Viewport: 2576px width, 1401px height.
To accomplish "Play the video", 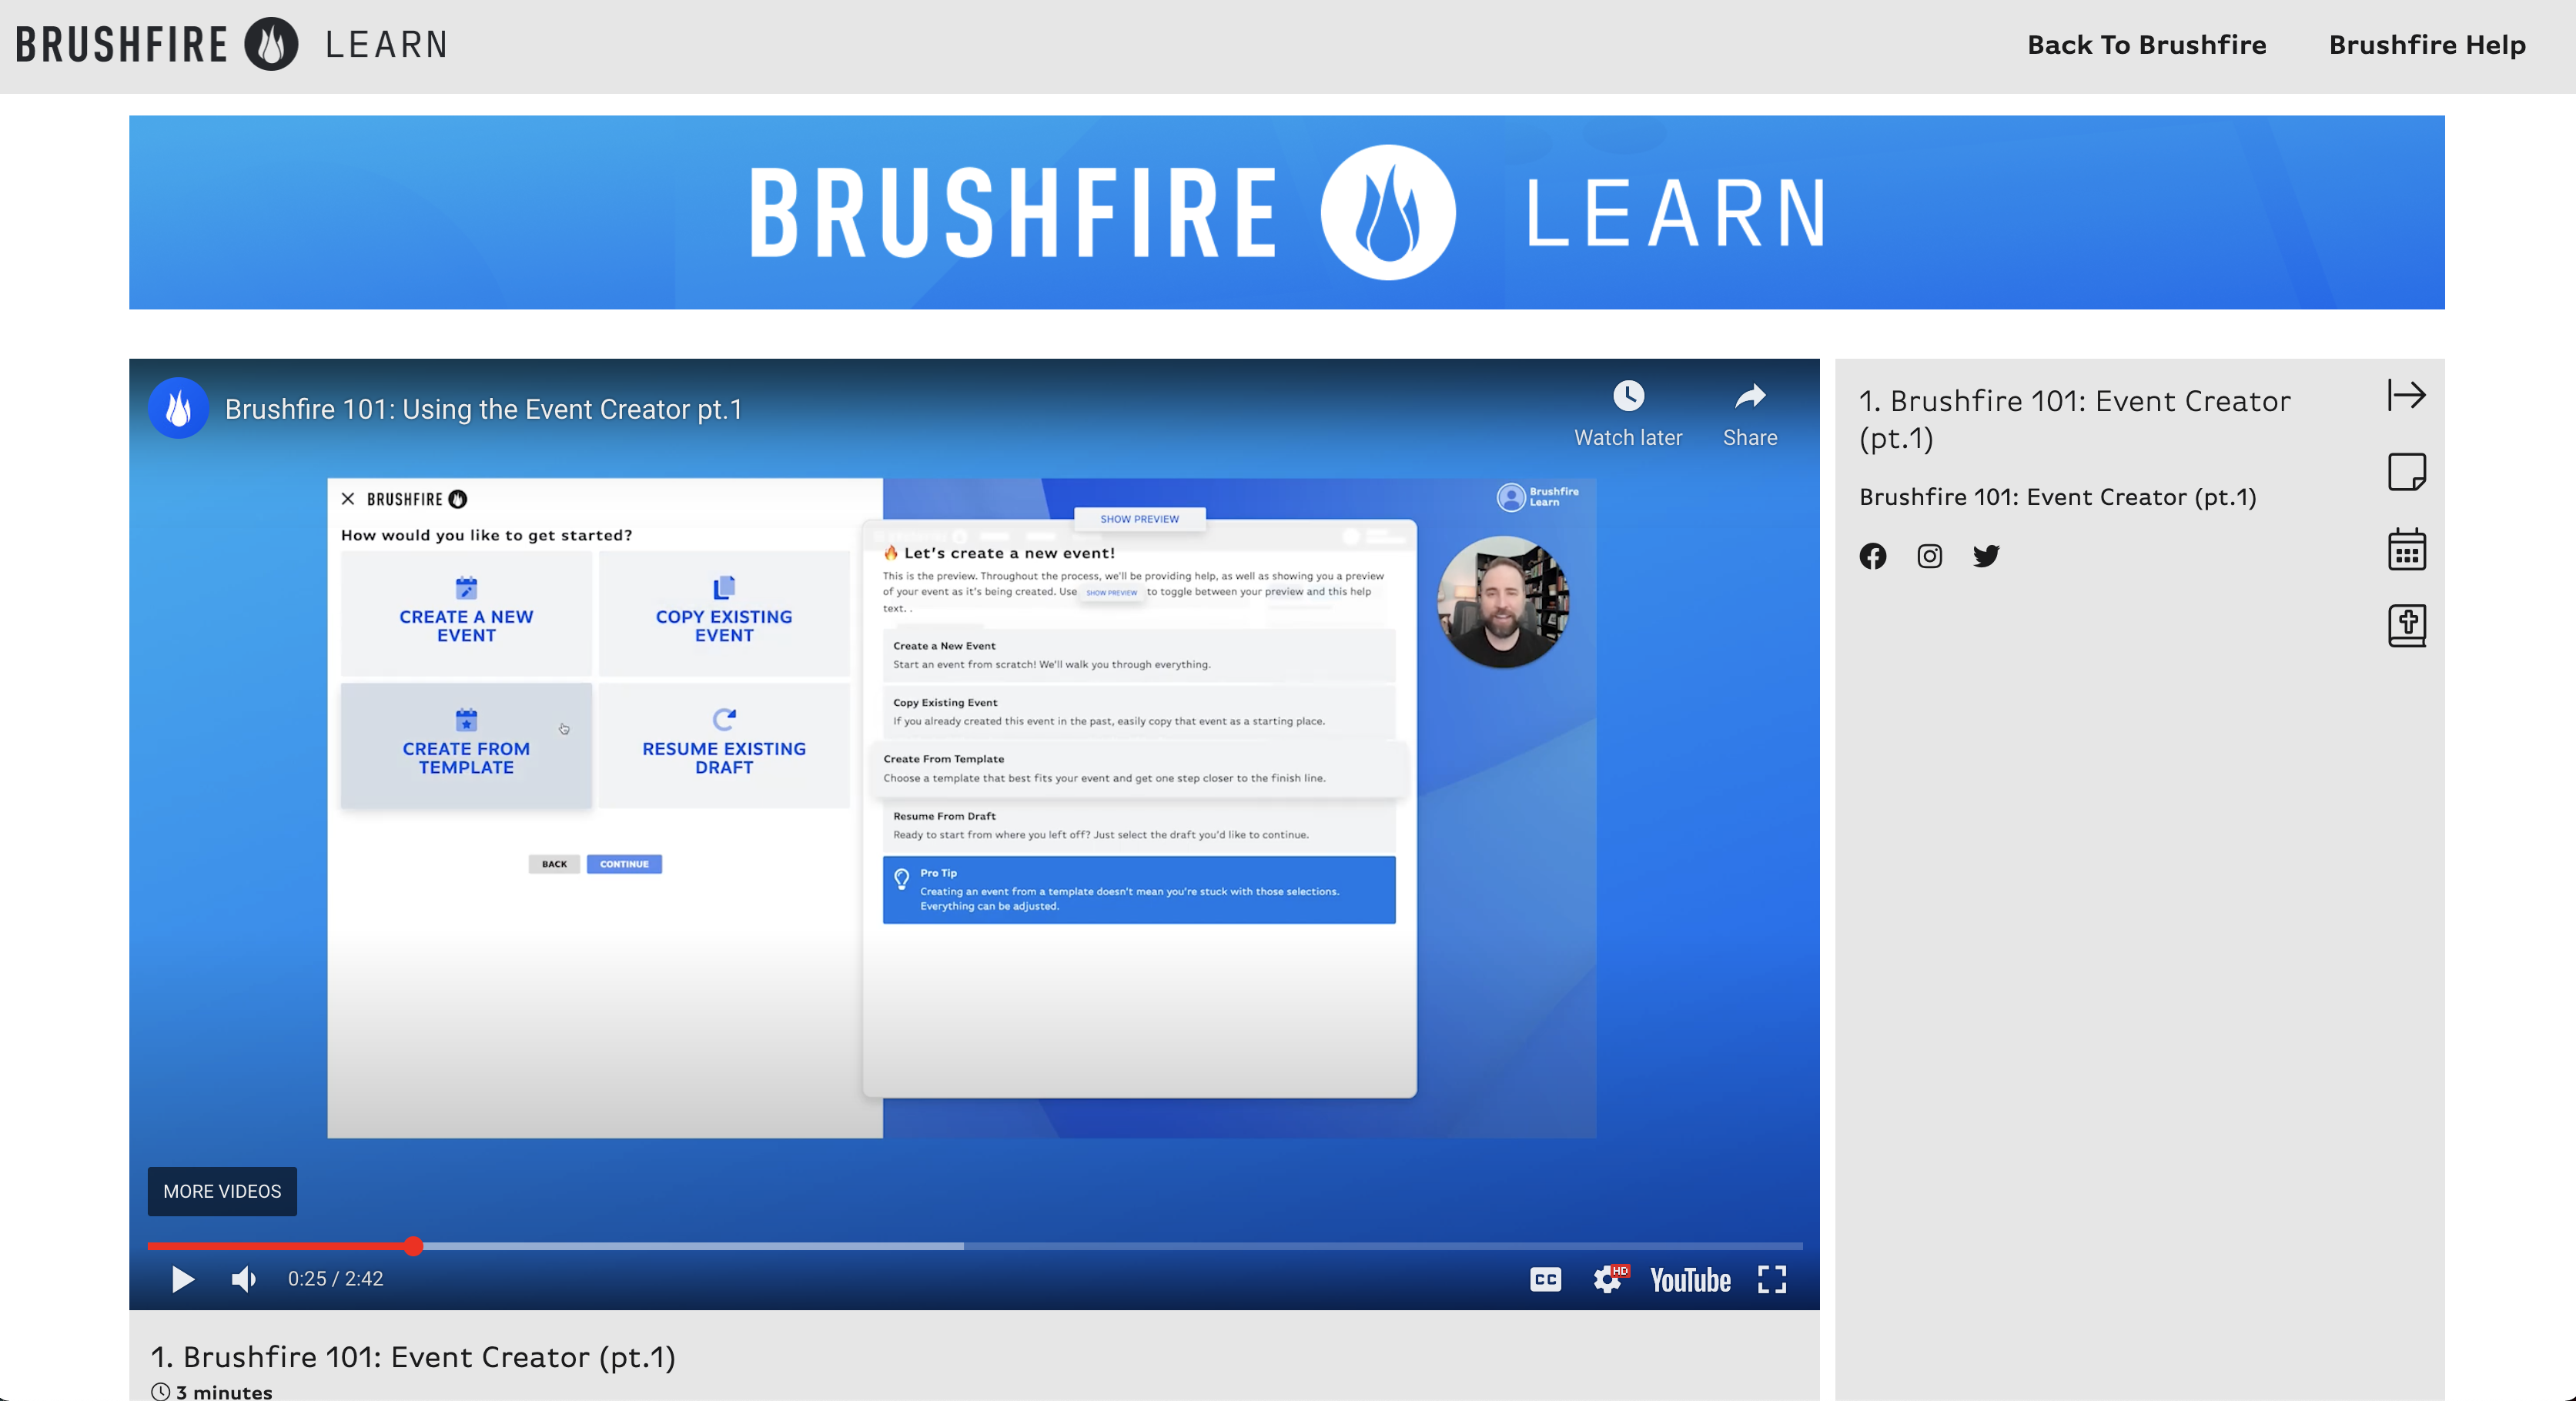I will [x=182, y=1279].
